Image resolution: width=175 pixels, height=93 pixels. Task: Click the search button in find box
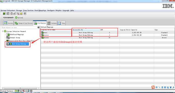click(x=39, y=27)
